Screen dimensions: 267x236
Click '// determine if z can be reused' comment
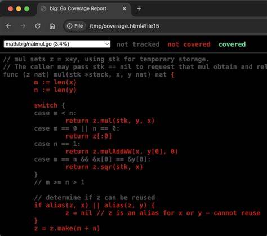[95, 198]
